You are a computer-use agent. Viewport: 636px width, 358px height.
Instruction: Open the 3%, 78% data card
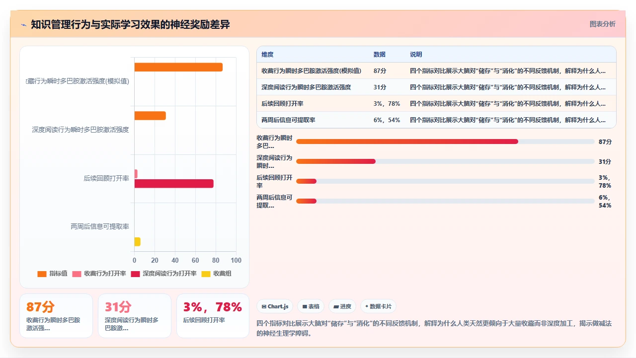click(213, 316)
